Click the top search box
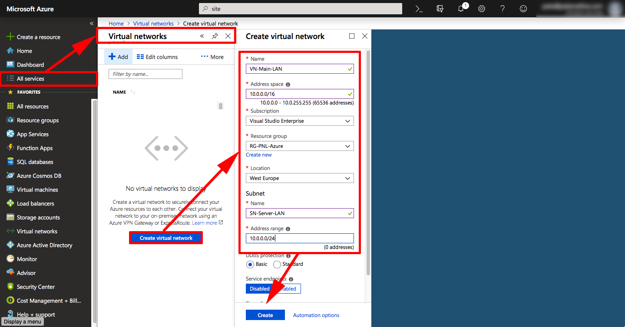 click(301, 9)
